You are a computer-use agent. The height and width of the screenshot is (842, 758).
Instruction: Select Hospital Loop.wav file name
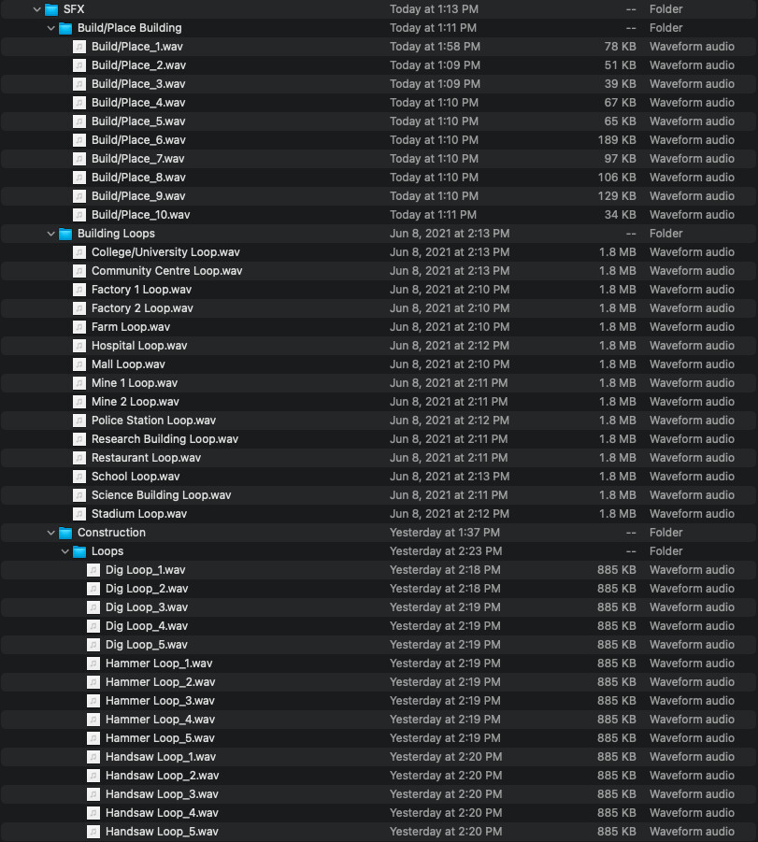[139, 346]
